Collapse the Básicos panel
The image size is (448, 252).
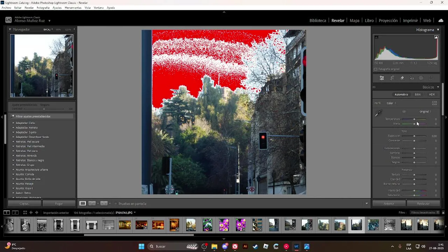(x=438, y=87)
